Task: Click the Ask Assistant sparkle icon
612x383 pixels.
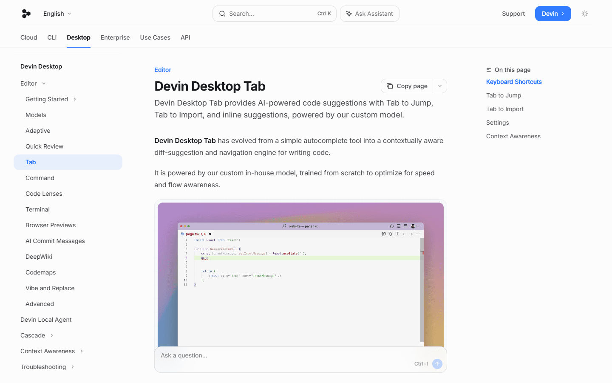Action: pyautogui.click(x=349, y=14)
